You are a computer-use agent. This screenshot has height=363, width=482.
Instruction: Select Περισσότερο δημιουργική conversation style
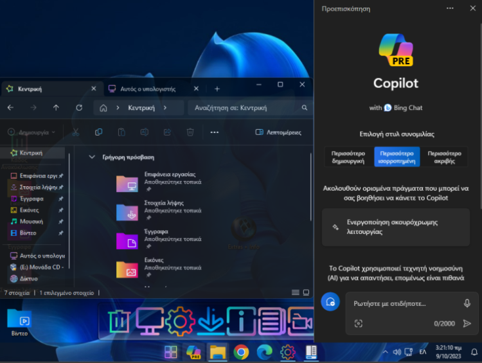pos(348,157)
